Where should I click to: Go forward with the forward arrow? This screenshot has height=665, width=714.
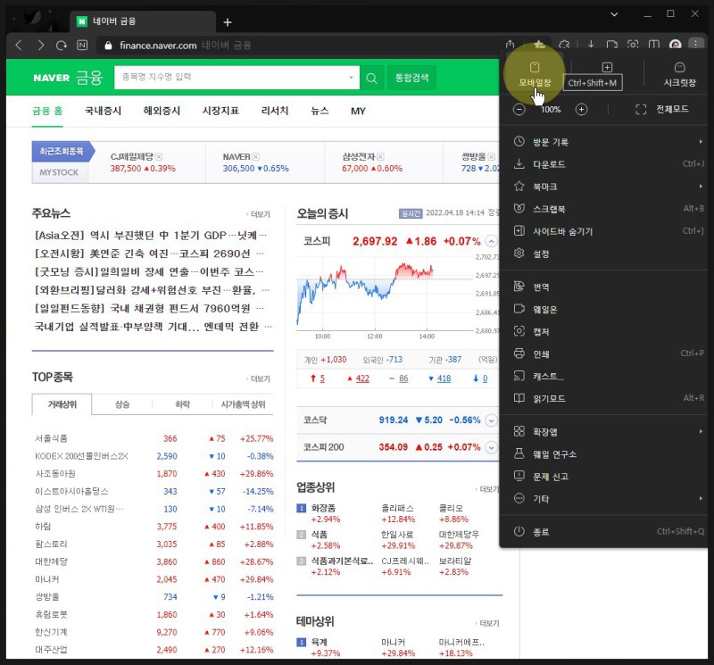point(41,46)
